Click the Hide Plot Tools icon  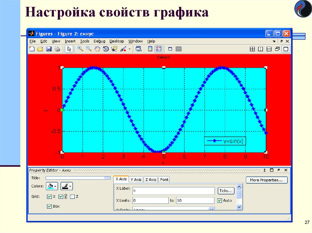[x=170, y=49]
